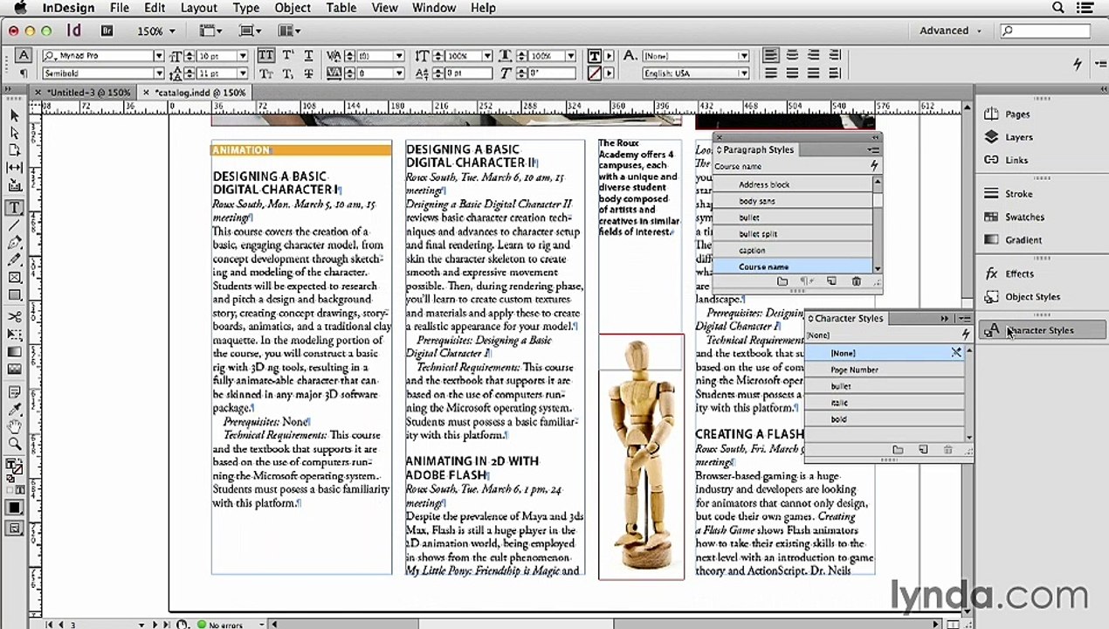Screen dimensions: 1109x629
Task: Open the Table menu
Action: pyautogui.click(x=341, y=8)
